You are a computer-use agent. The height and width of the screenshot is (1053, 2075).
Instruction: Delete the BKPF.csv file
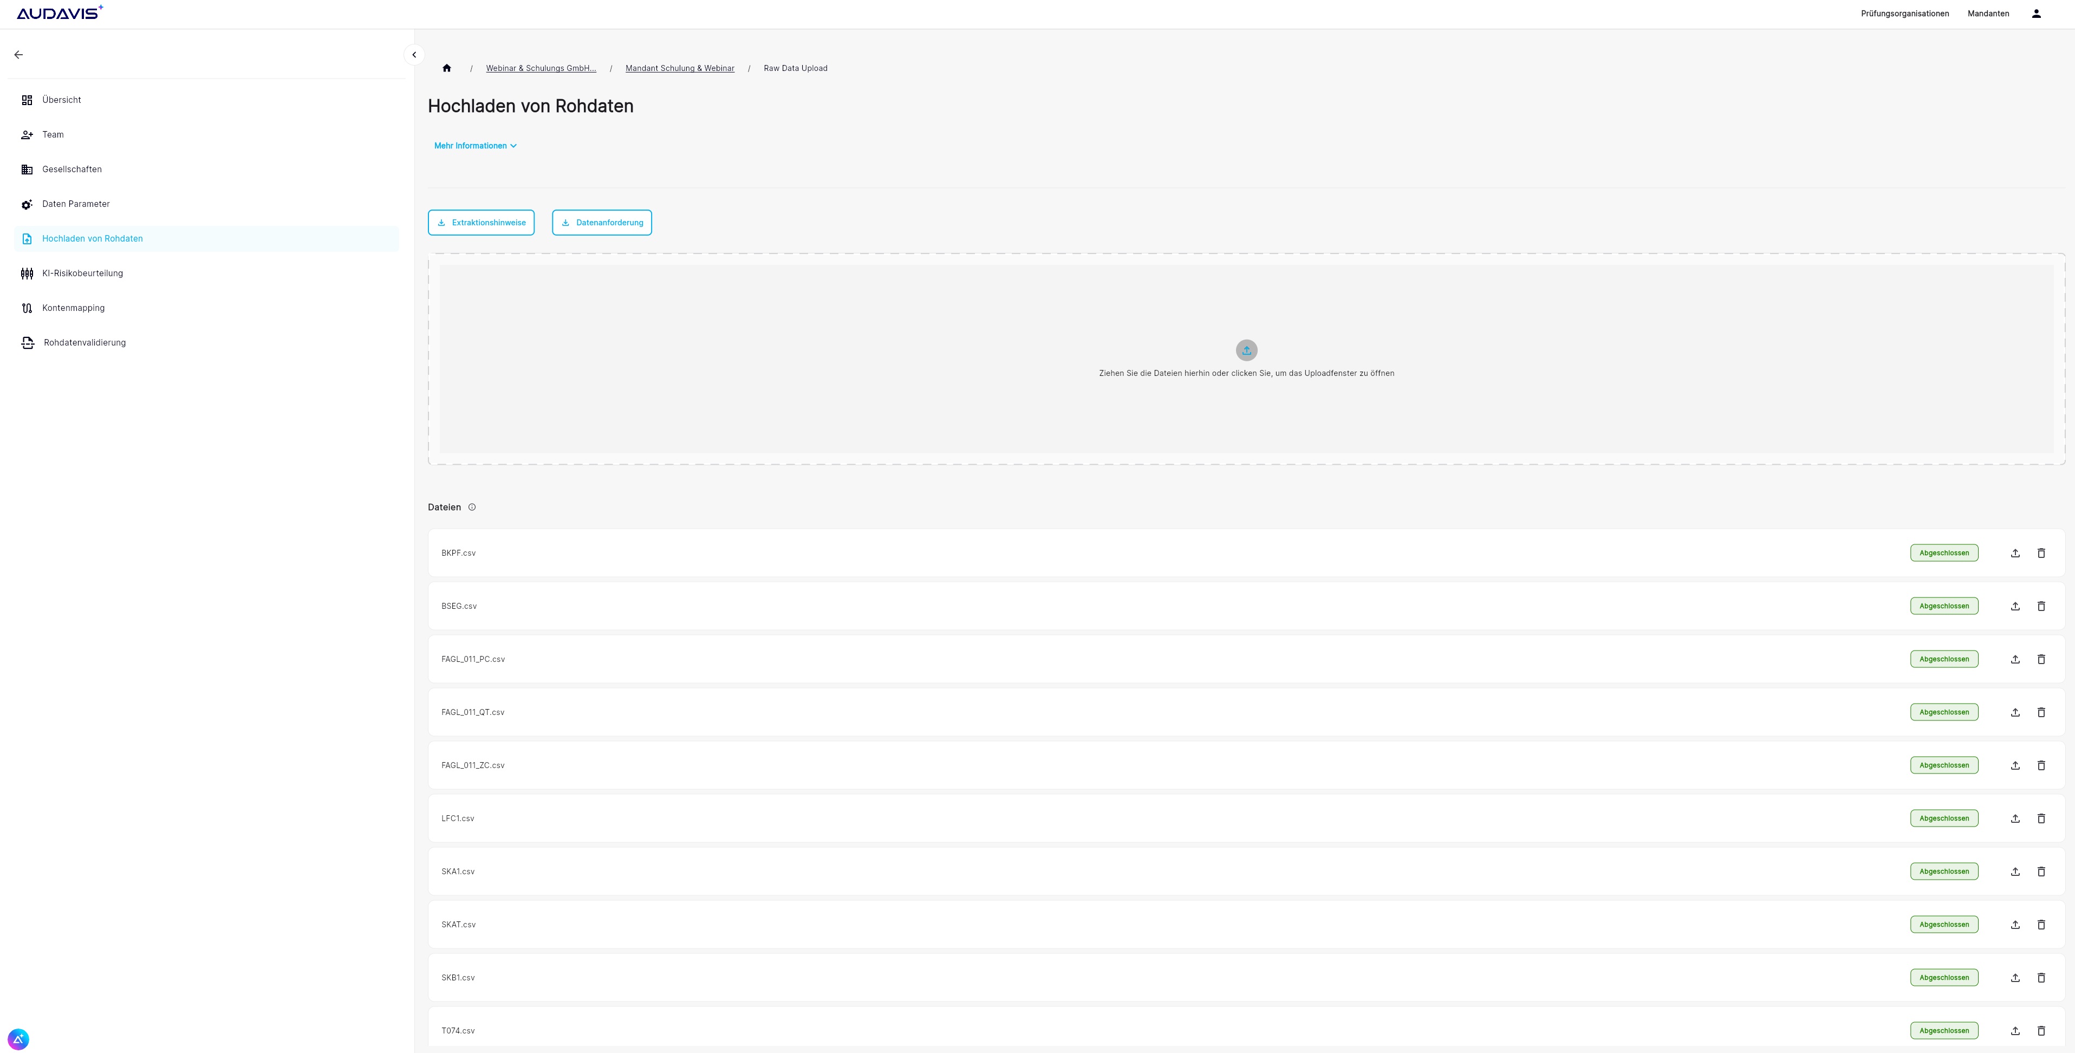coord(2041,554)
